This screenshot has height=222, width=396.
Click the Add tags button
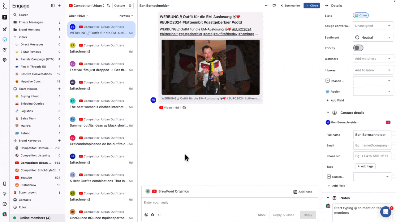(365, 166)
